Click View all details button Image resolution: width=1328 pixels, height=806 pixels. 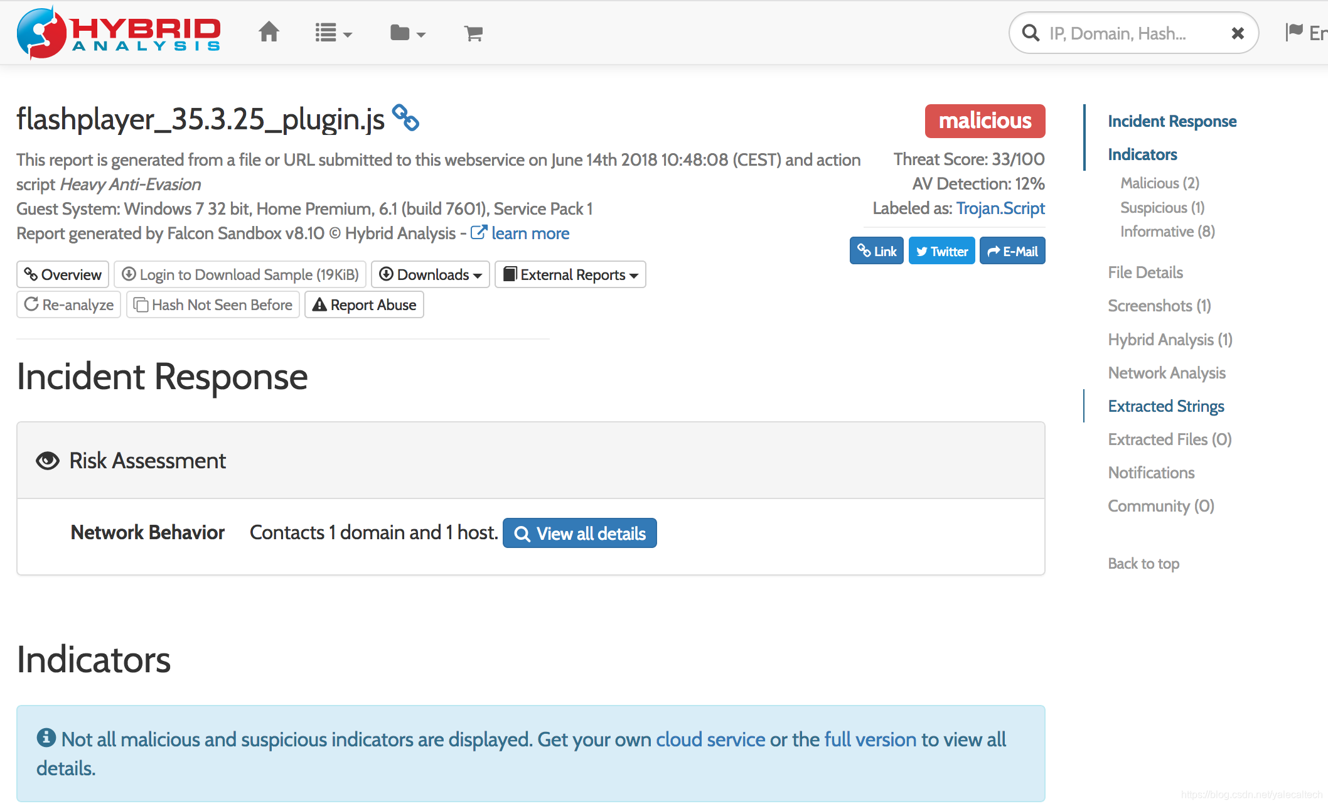point(579,534)
